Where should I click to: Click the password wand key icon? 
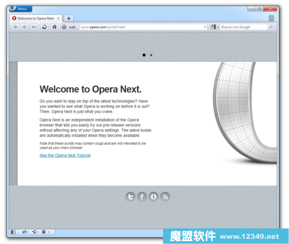[x=34, y=27]
